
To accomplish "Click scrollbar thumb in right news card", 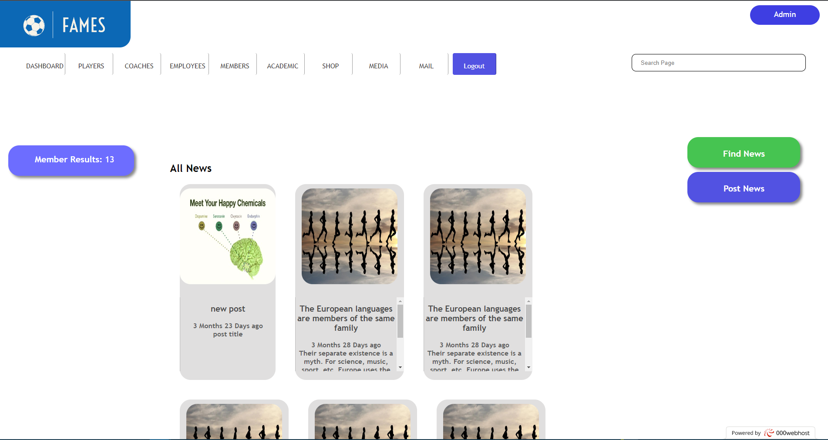I will coord(528,321).
